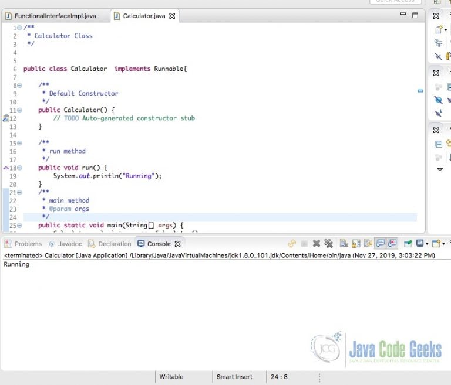Click the 'Running' output line in console
The image size is (451, 385).
(16, 264)
